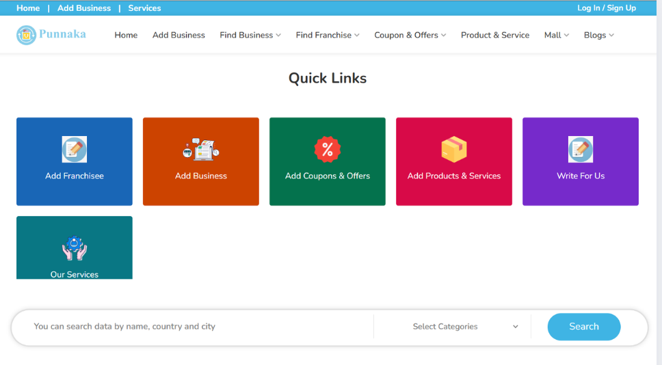Click the Our Services hands gear icon
662x365 pixels.
tap(75, 248)
